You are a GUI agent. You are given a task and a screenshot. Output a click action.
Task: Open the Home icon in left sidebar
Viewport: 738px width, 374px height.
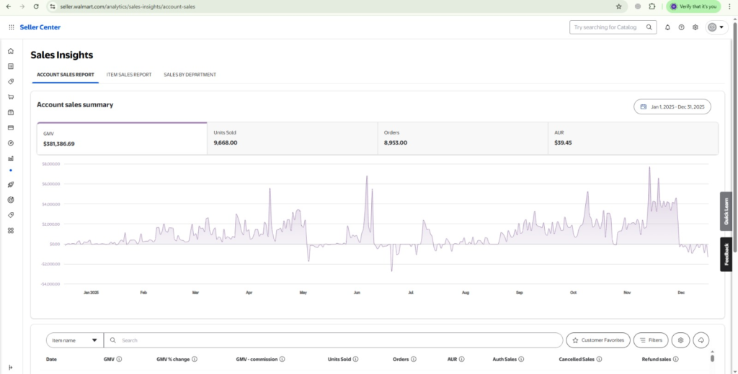(11, 51)
